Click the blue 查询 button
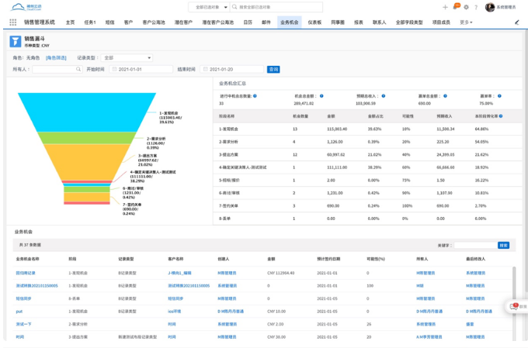This screenshot has width=528, height=348. point(273,69)
